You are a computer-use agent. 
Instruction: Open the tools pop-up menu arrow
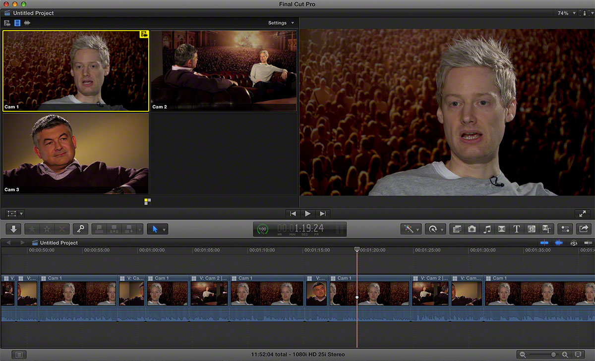point(165,229)
